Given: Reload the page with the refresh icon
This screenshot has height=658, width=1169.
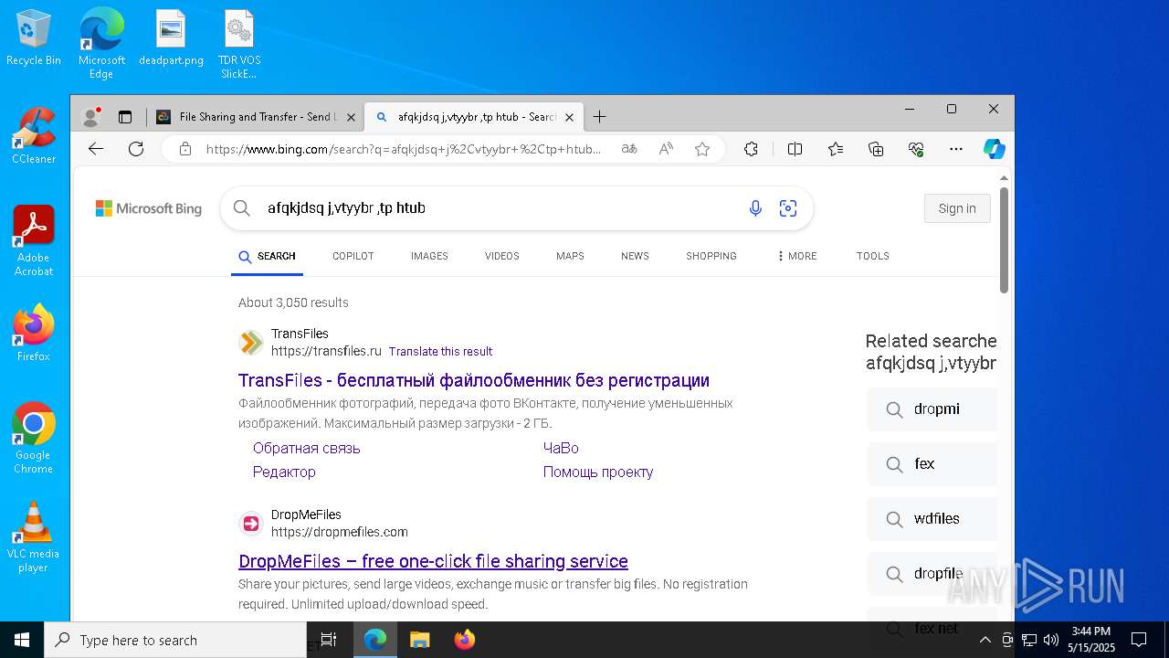Looking at the screenshot, I should [136, 149].
